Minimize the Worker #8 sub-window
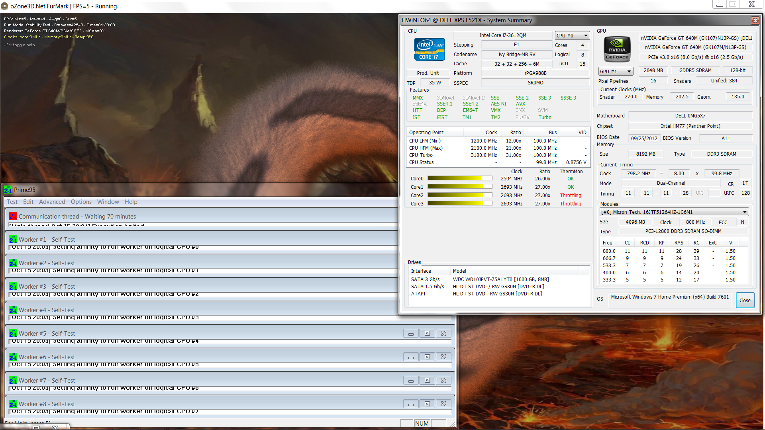 pos(411,404)
